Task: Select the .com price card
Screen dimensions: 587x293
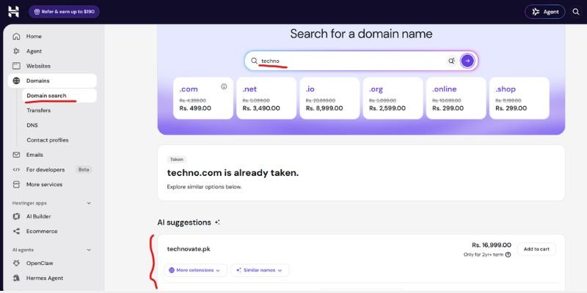Action: [x=203, y=98]
